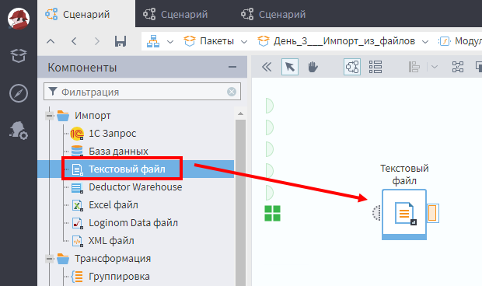Image resolution: width=482 pixels, height=286 pixels.
Task: Click the database cylinder icon
Action: (x=77, y=151)
